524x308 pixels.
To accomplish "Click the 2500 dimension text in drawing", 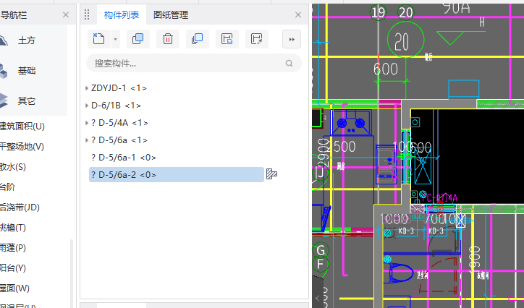I will 341,147.
